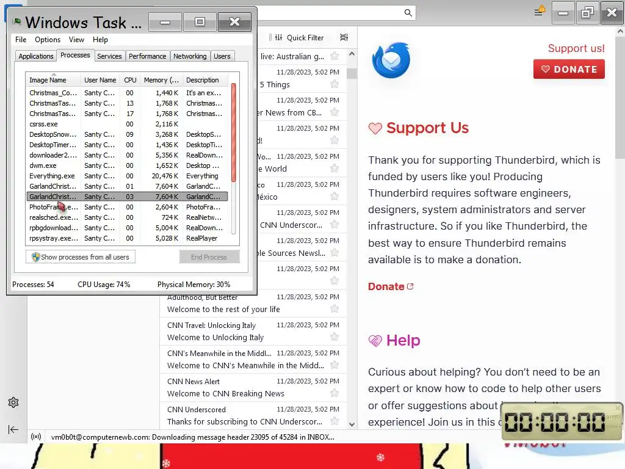Open Thunderbird settings gear icon
The height and width of the screenshot is (469, 625).
(x=13, y=402)
